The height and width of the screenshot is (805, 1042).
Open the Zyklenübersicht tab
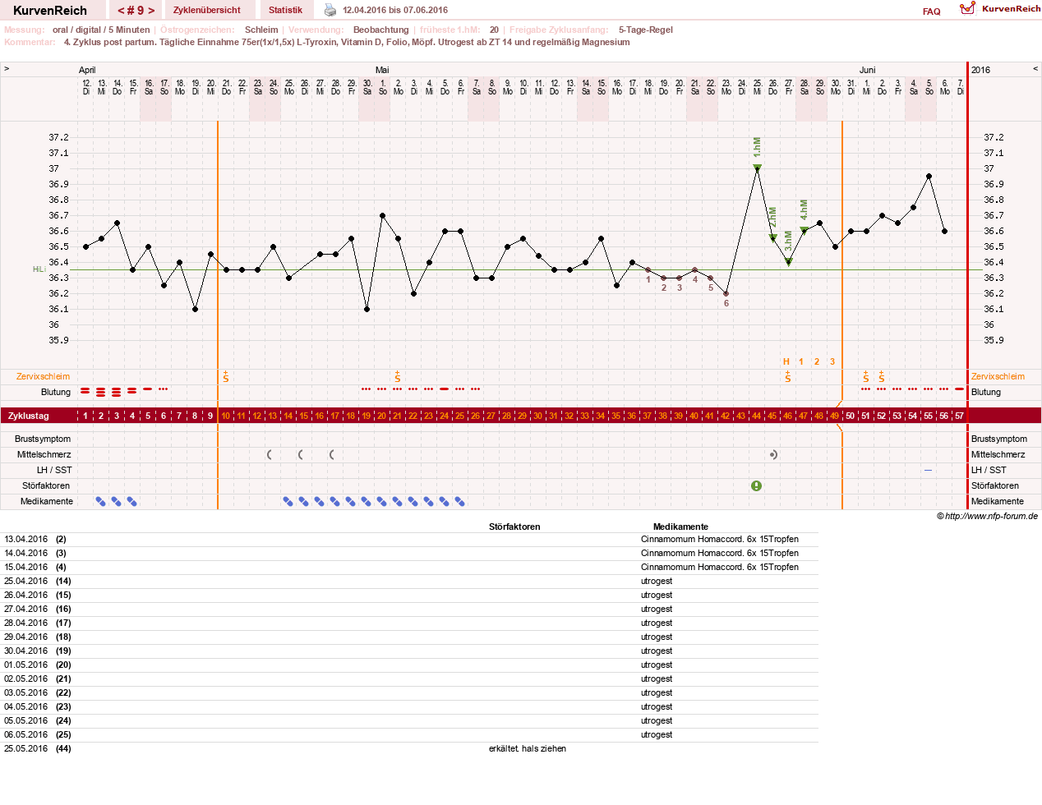pos(207,10)
